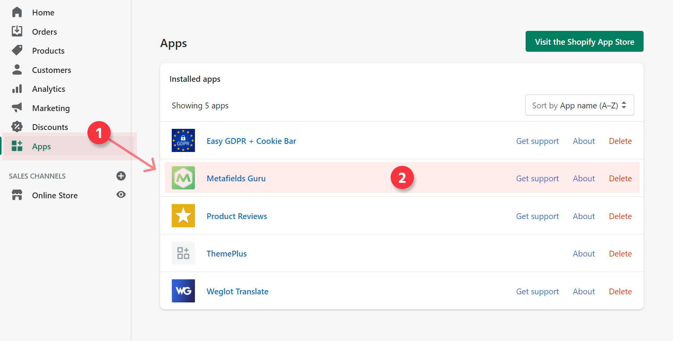Click the Product Reviews star thumbnail
Image resolution: width=673 pixels, height=341 pixels.
(183, 216)
